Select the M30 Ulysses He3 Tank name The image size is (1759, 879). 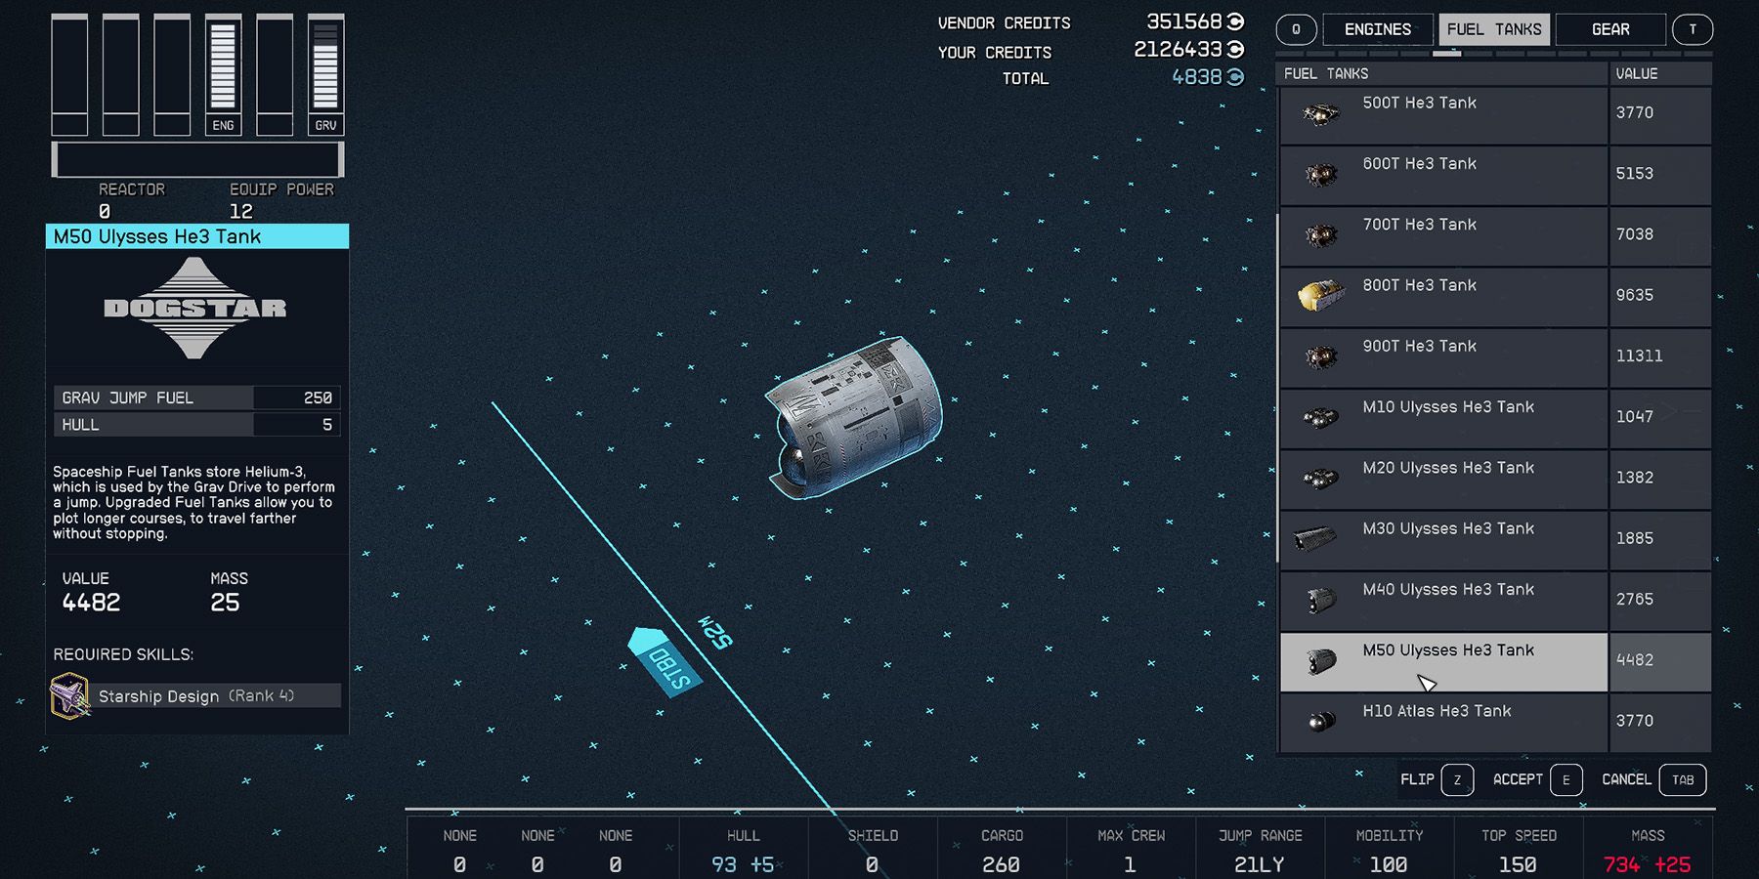[x=1448, y=528]
